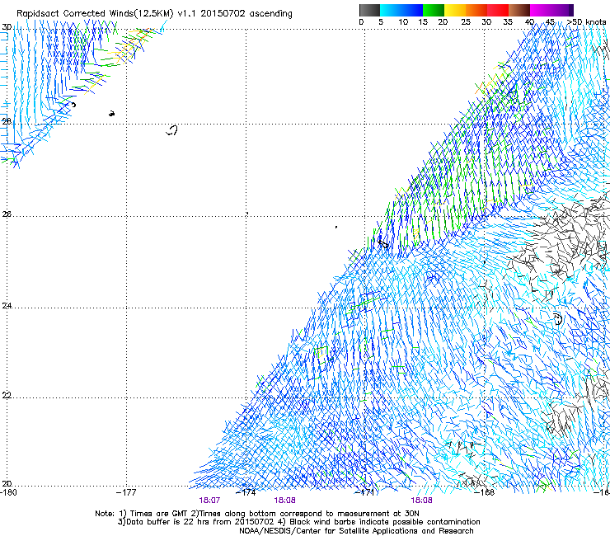Click the longitude label '-168'

(x=485, y=492)
